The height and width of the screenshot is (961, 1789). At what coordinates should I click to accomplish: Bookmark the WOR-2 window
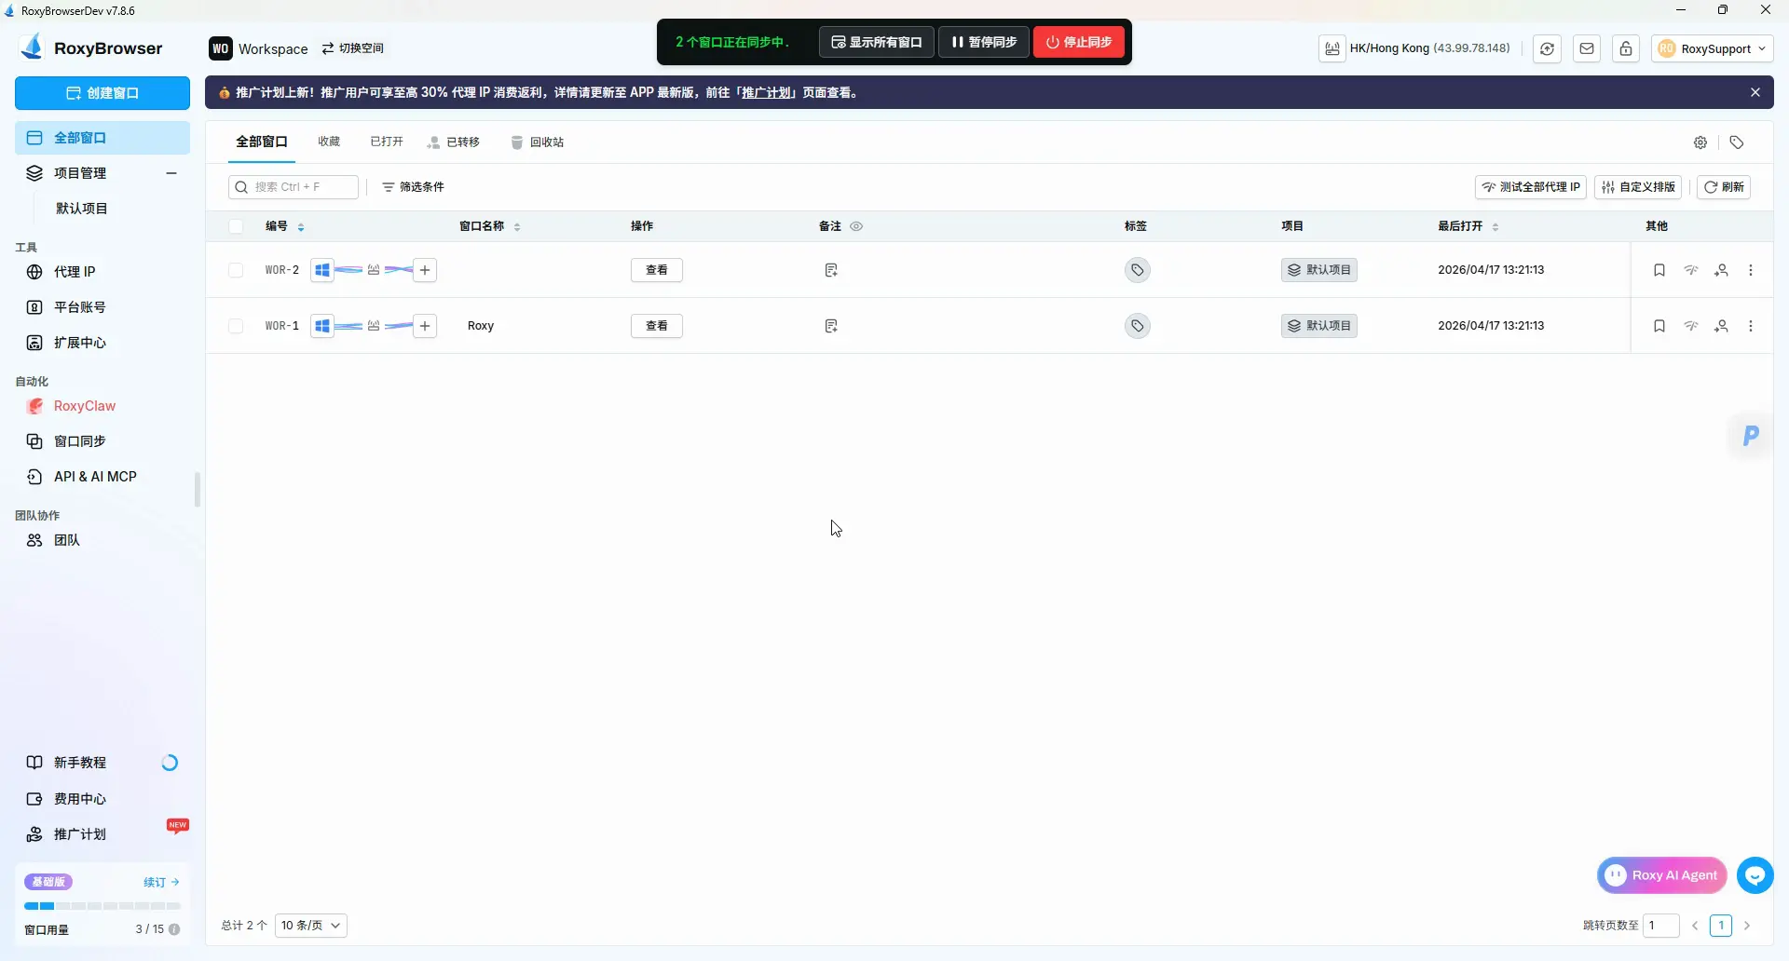1659,270
